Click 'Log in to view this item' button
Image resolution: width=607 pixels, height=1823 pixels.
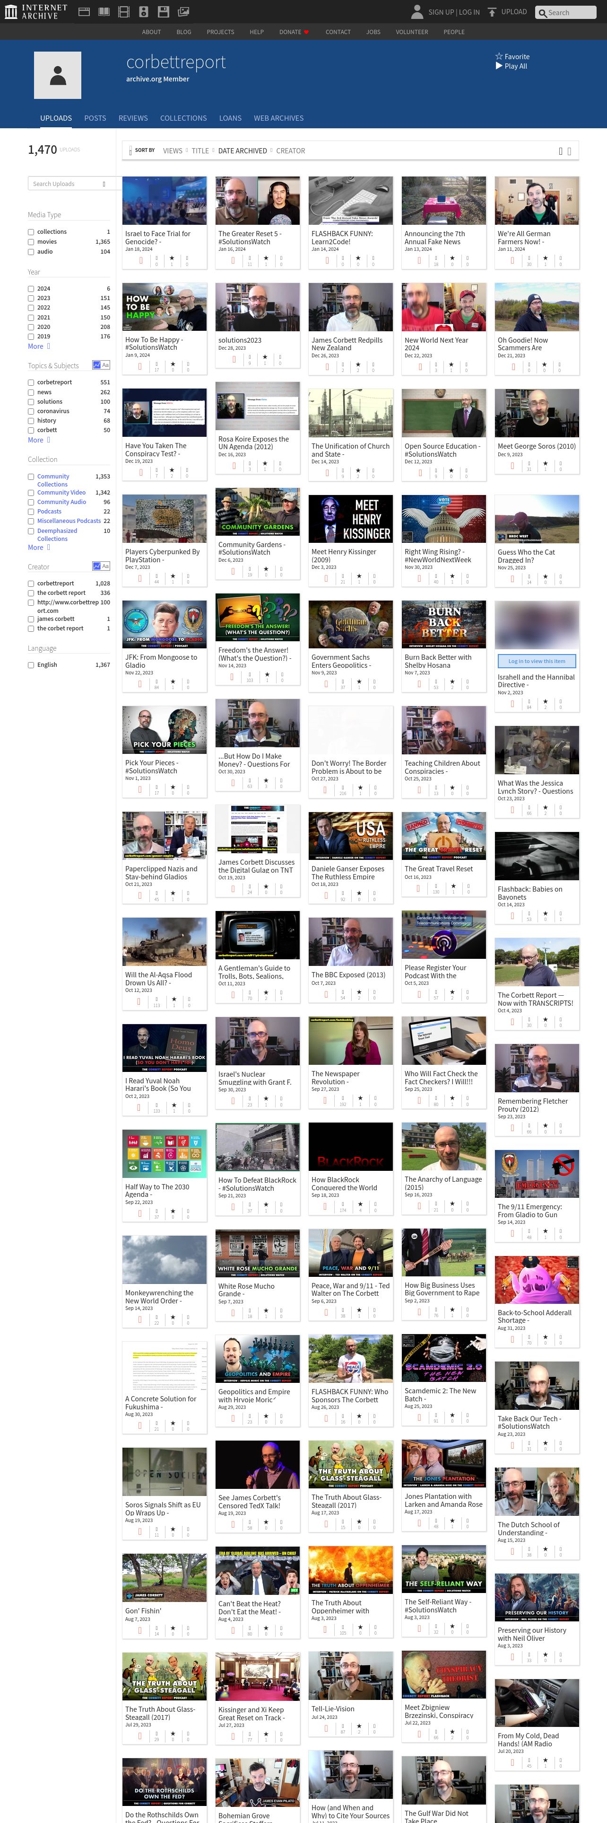(x=537, y=661)
